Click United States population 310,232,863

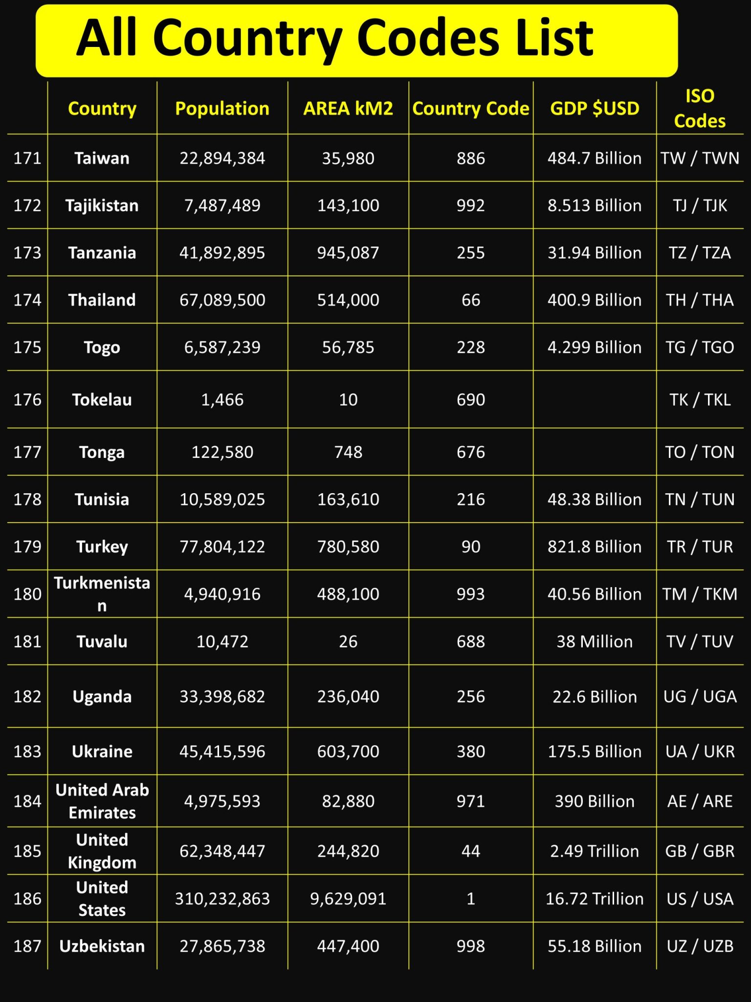(x=222, y=899)
